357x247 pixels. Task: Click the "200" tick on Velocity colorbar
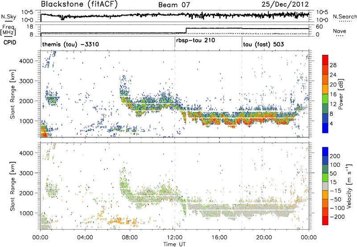[x=335, y=156]
